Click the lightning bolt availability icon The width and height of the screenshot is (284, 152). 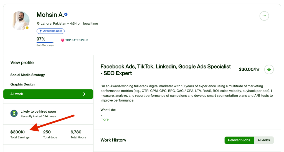click(x=40, y=31)
